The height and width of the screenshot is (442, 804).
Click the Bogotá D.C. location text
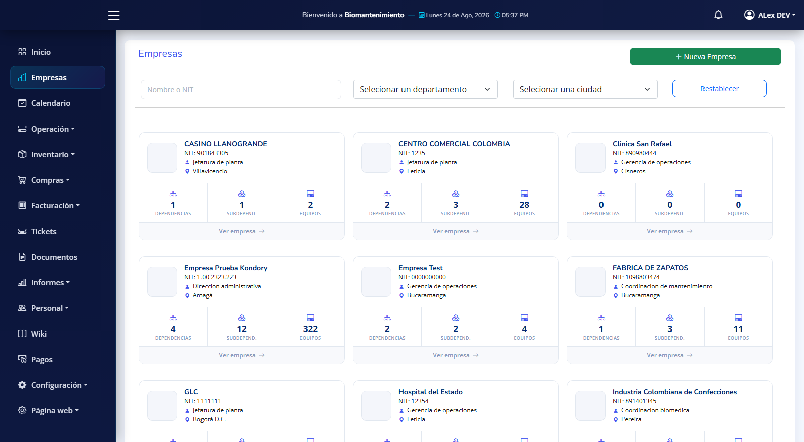coord(210,419)
